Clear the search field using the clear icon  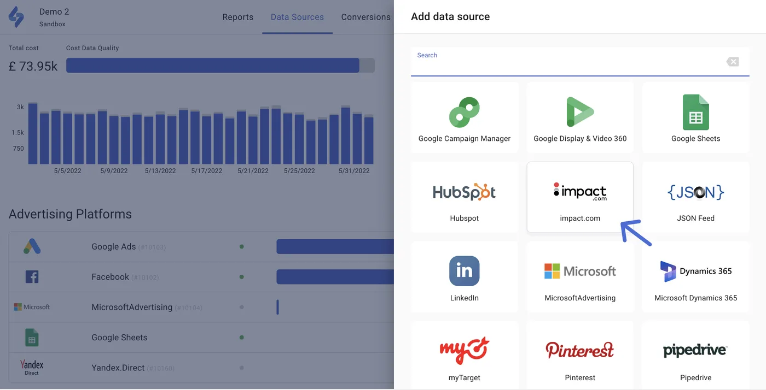click(x=733, y=61)
